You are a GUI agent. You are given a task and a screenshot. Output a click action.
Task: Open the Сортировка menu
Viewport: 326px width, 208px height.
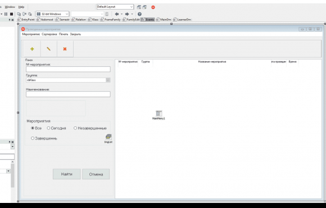point(49,34)
